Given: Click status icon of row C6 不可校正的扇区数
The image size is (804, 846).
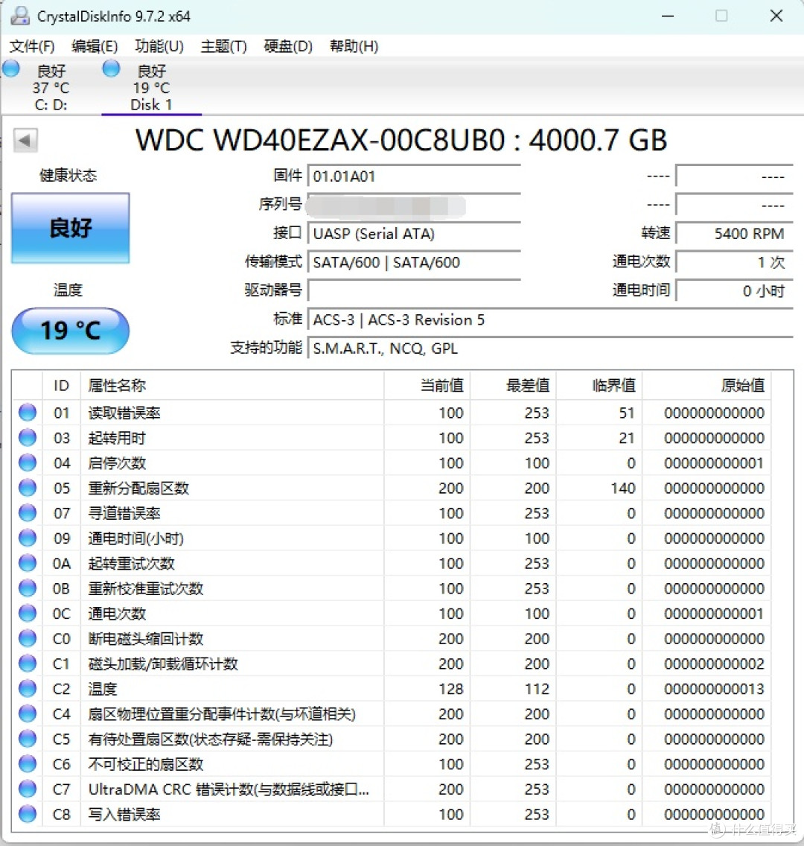Looking at the screenshot, I should (28, 763).
